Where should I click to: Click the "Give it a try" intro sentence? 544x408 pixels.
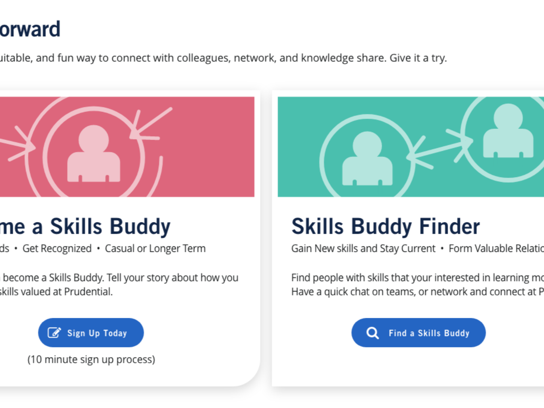[x=418, y=58]
